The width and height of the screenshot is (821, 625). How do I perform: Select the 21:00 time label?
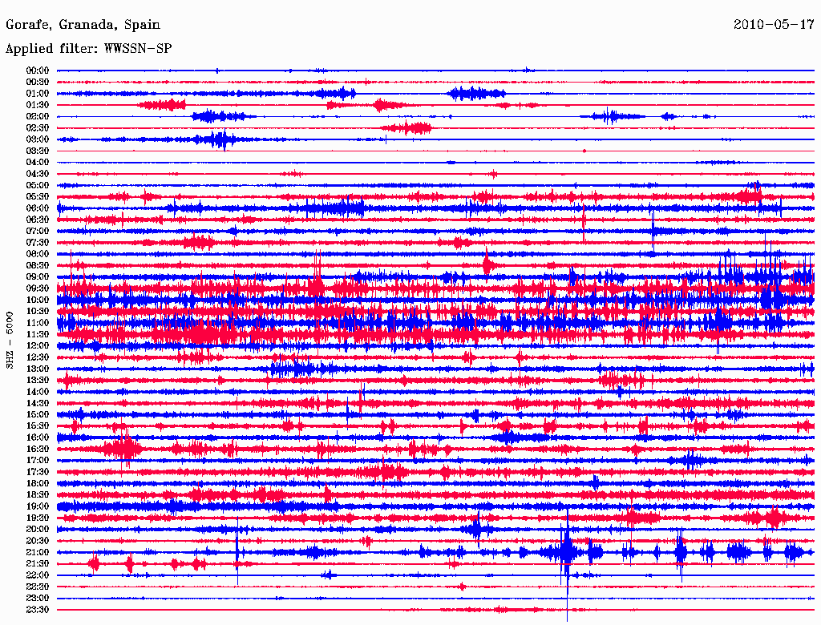(x=37, y=553)
